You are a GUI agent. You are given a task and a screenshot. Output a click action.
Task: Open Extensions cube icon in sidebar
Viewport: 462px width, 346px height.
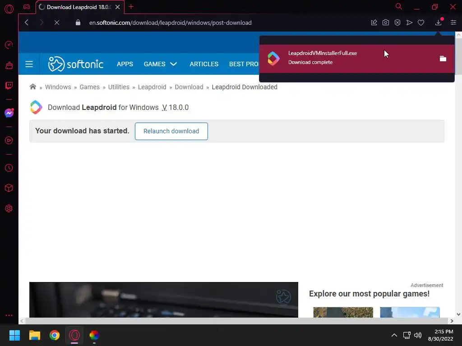[x=9, y=188]
